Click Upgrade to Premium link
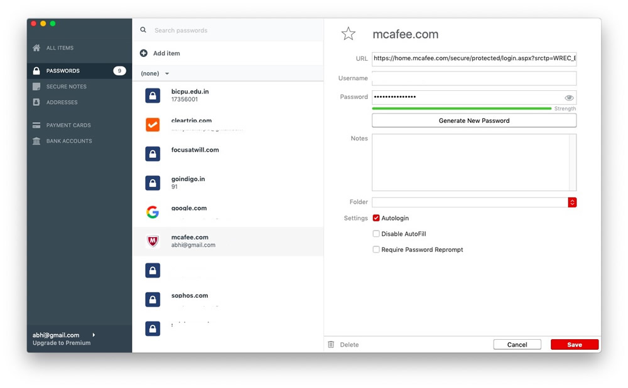Screen dimensions: 628x388 coord(62,343)
